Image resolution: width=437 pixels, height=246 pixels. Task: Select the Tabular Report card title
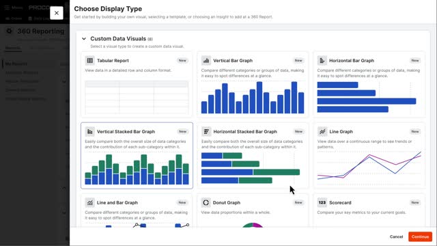coord(113,61)
